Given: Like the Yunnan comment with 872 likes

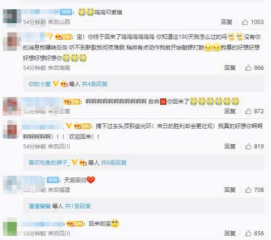Looking at the screenshot, I should pyautogui.click(x=248, y=111).
